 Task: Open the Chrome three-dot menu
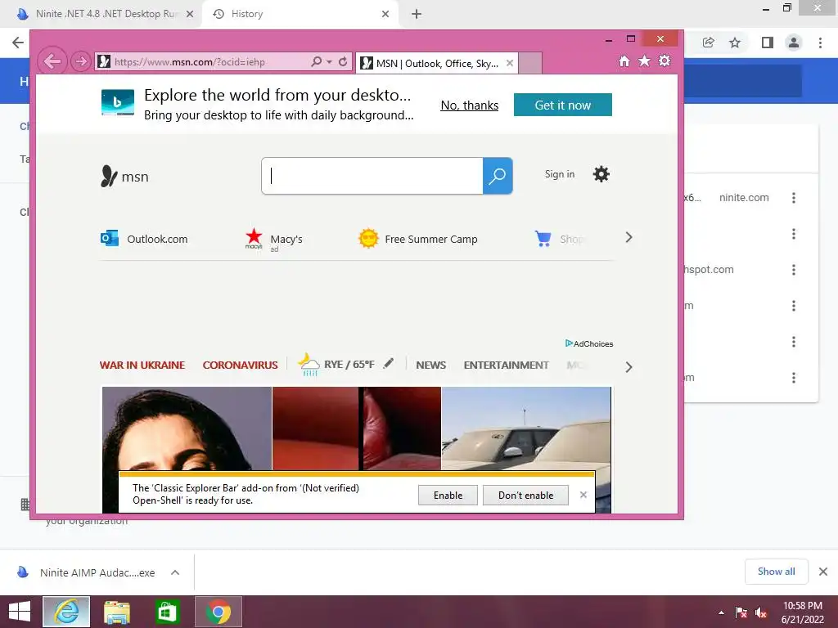pos(820,43)
